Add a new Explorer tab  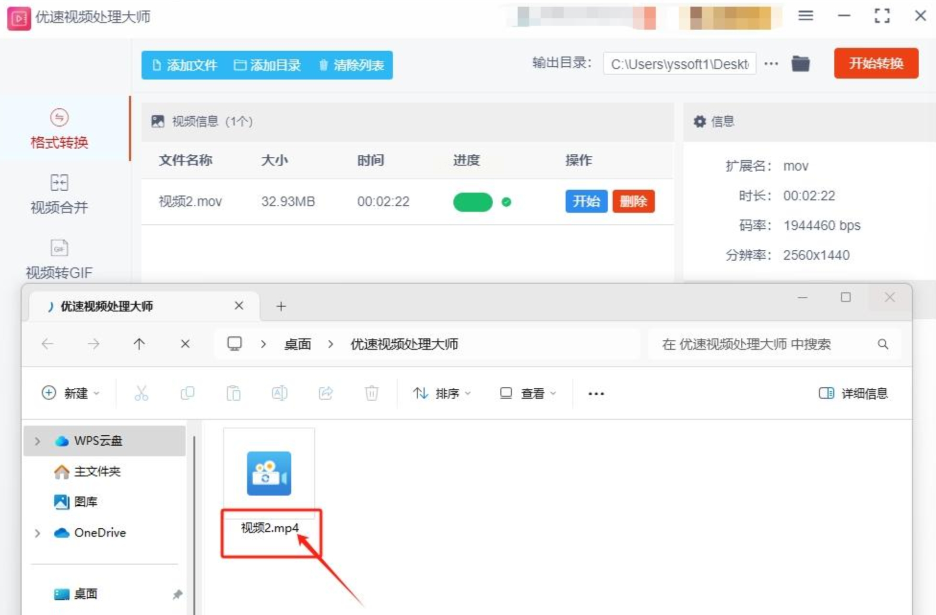(x=281, y=306)
